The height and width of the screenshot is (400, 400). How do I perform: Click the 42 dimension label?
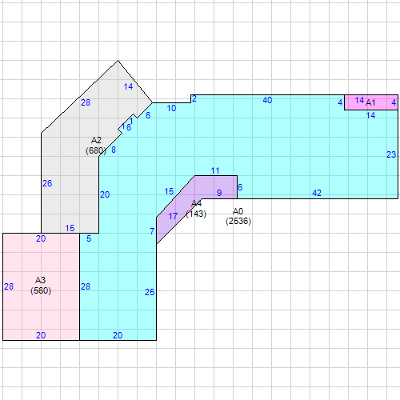[x=317, y=193]
